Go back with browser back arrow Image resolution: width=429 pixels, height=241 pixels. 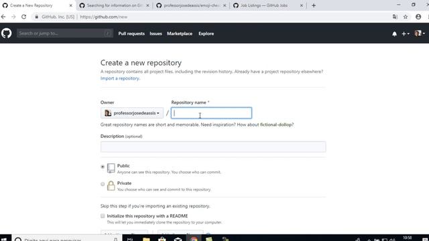tap(3, 17)
